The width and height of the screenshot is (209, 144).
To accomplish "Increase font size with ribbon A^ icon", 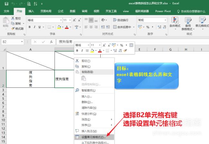I will [74, 20].
